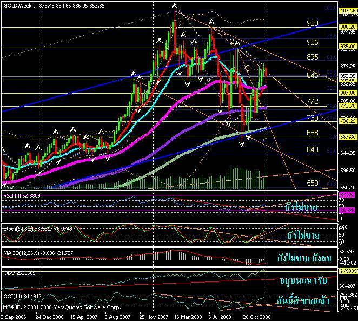Select the 935.00 horizontal line price tag
The height and width of the screenshot is (321, 358).
tap(346, 47)
